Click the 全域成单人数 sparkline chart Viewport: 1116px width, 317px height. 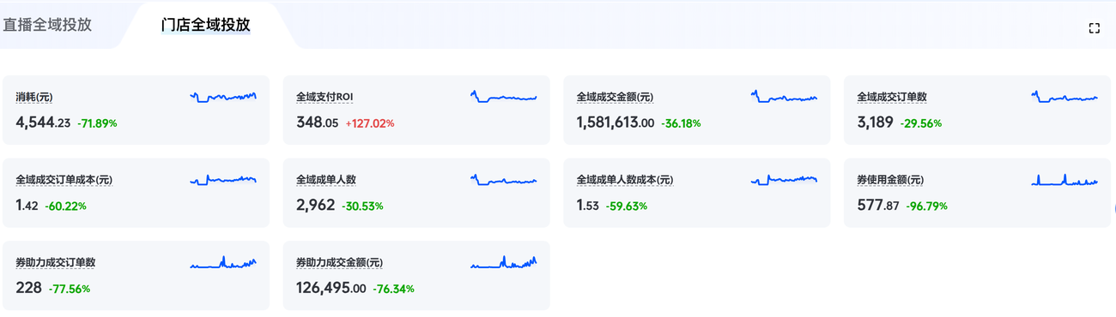504,180
